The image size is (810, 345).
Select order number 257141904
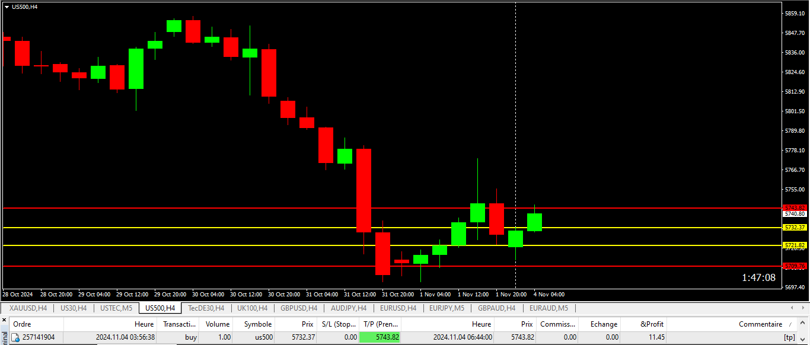click(39, 337)
